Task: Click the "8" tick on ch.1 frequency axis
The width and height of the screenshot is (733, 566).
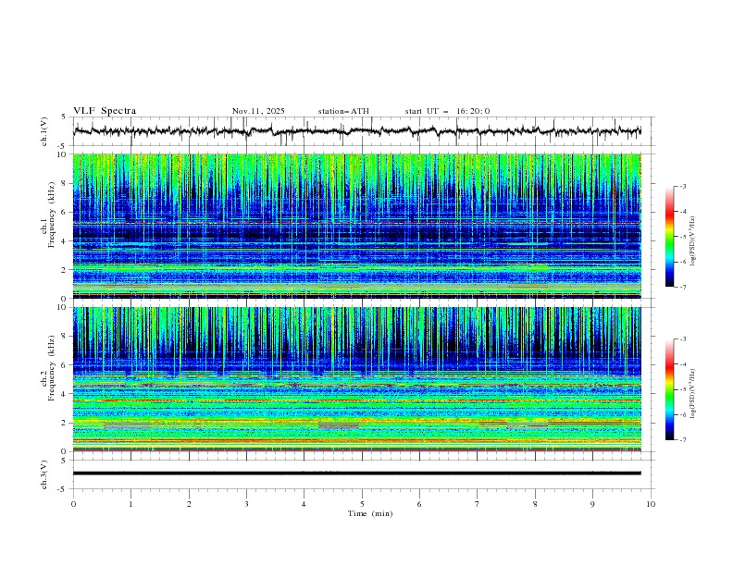Action: tap(65, 183)
